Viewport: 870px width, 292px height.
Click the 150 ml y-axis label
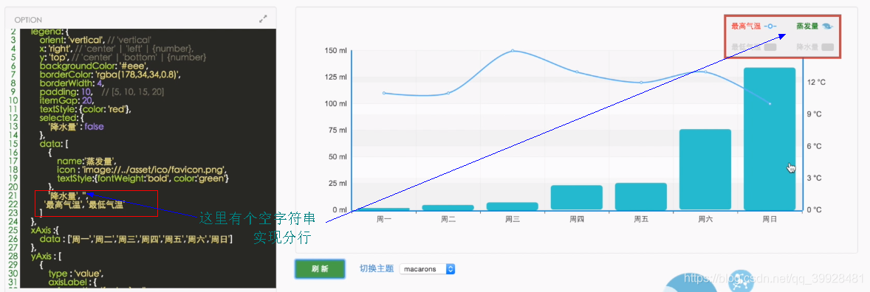[x=335, y=51]
